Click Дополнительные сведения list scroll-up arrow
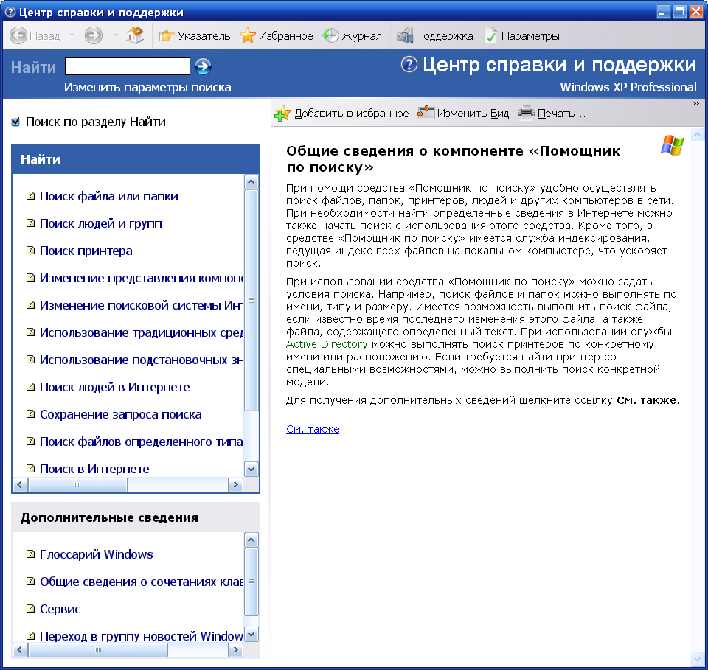708x670 pixels. 251,540
